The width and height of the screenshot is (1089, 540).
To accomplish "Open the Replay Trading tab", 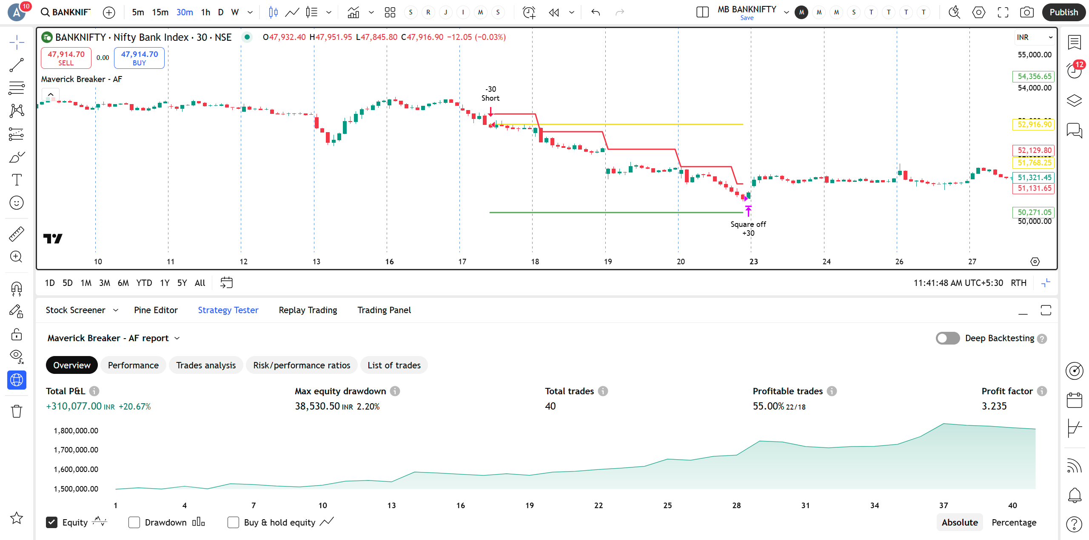I will pos(308,310).
